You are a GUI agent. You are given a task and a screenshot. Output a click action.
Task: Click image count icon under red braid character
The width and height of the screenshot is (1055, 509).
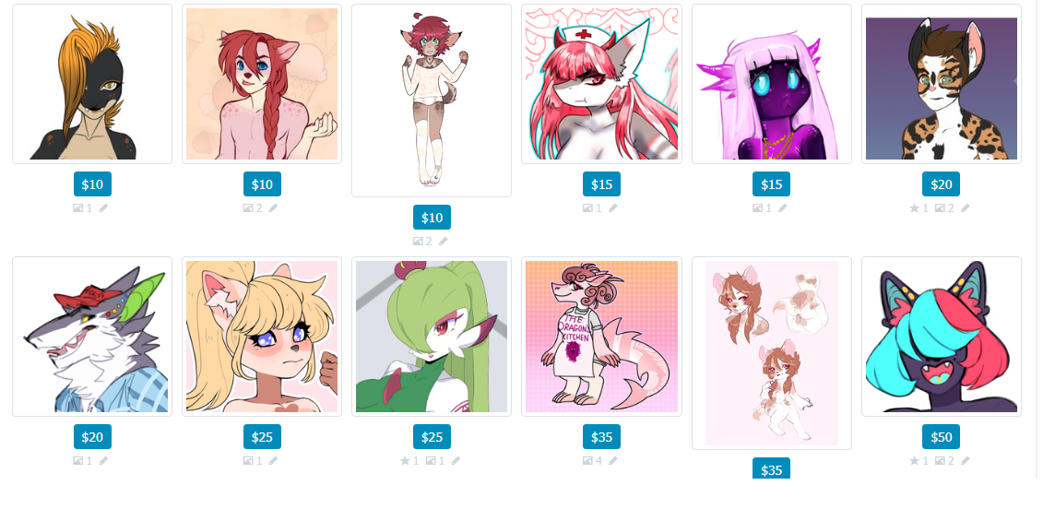point(248,208)
